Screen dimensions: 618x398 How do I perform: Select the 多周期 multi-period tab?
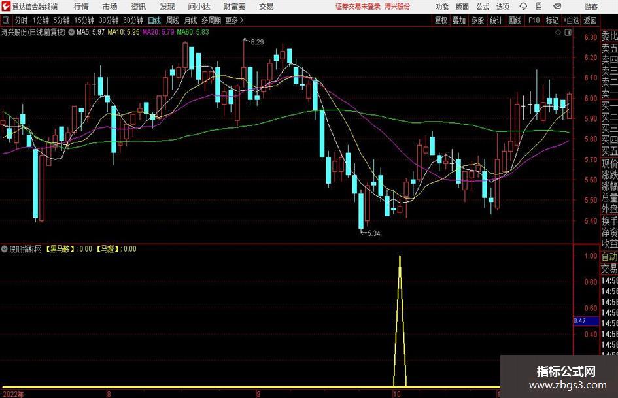211,20
